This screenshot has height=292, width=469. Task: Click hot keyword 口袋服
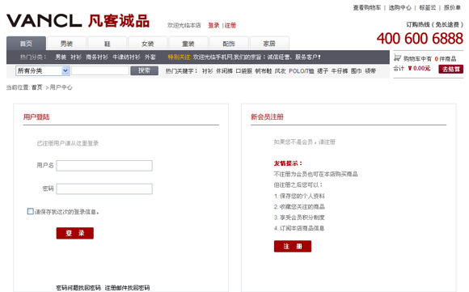click(x=243, y=71)
